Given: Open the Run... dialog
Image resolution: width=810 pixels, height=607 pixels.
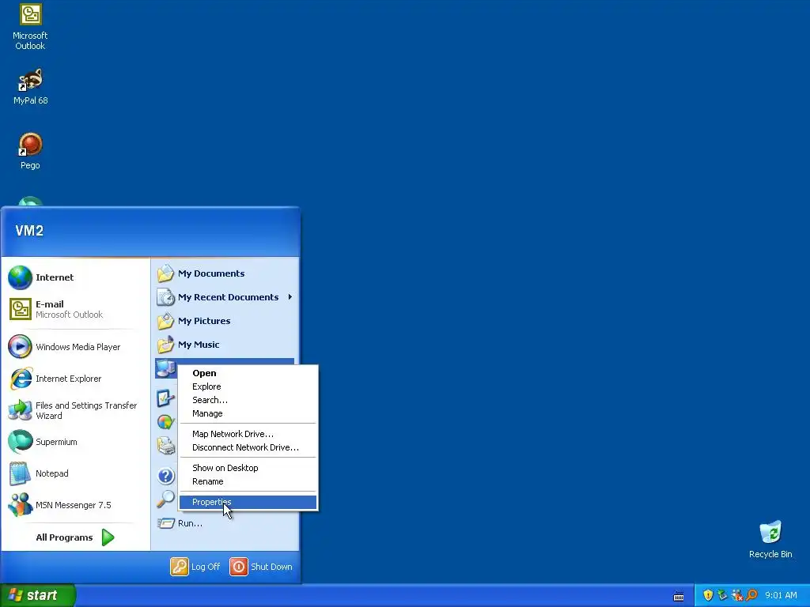Looking at the screenshot, I should click(225, 523).
